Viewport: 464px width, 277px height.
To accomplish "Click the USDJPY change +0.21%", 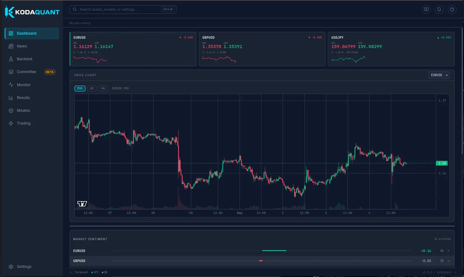I will 444,37.
